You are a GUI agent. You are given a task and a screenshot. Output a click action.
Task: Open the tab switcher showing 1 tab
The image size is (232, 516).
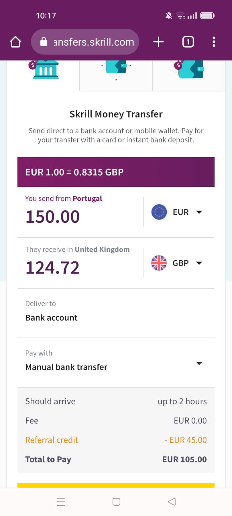[188, 42]
